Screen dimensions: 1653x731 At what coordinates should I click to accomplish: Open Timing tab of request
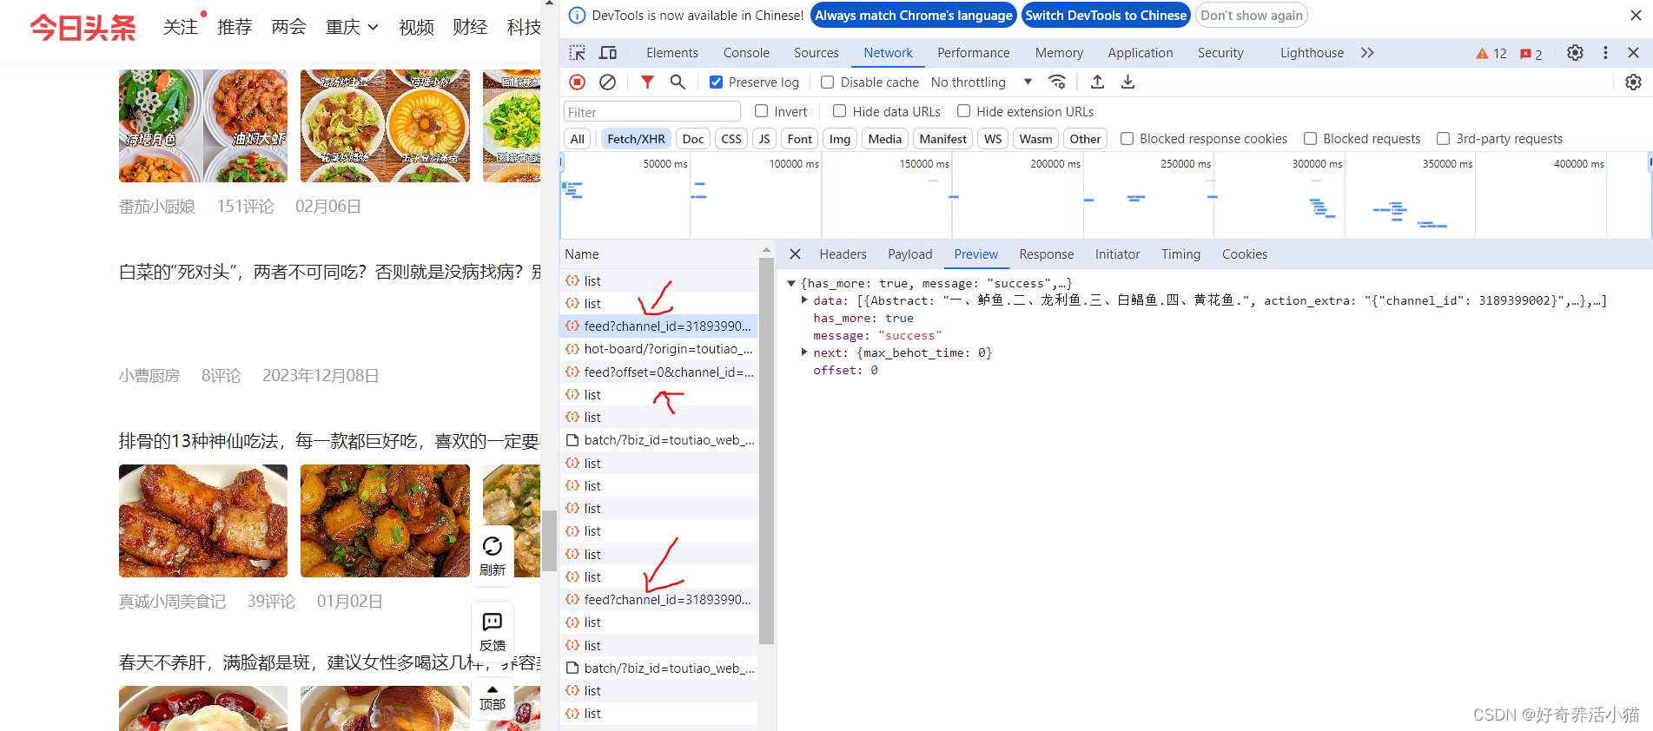[1180, 254]
